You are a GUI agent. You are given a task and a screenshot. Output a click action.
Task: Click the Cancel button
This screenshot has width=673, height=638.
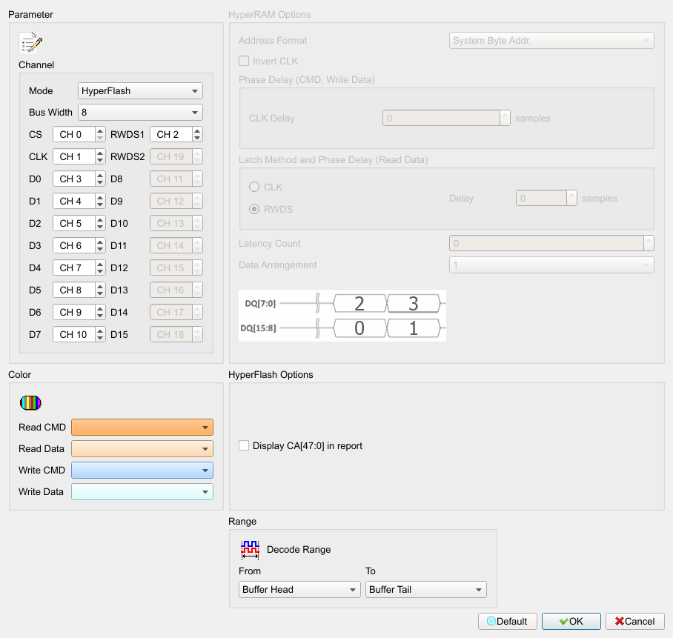point(635,621)
